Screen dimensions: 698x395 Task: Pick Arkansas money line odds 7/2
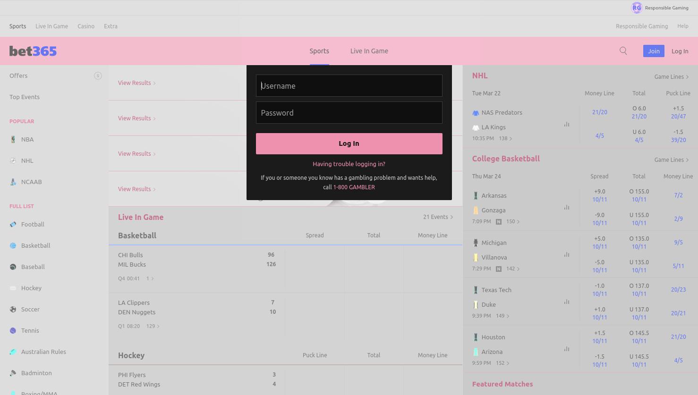(678, 195)
